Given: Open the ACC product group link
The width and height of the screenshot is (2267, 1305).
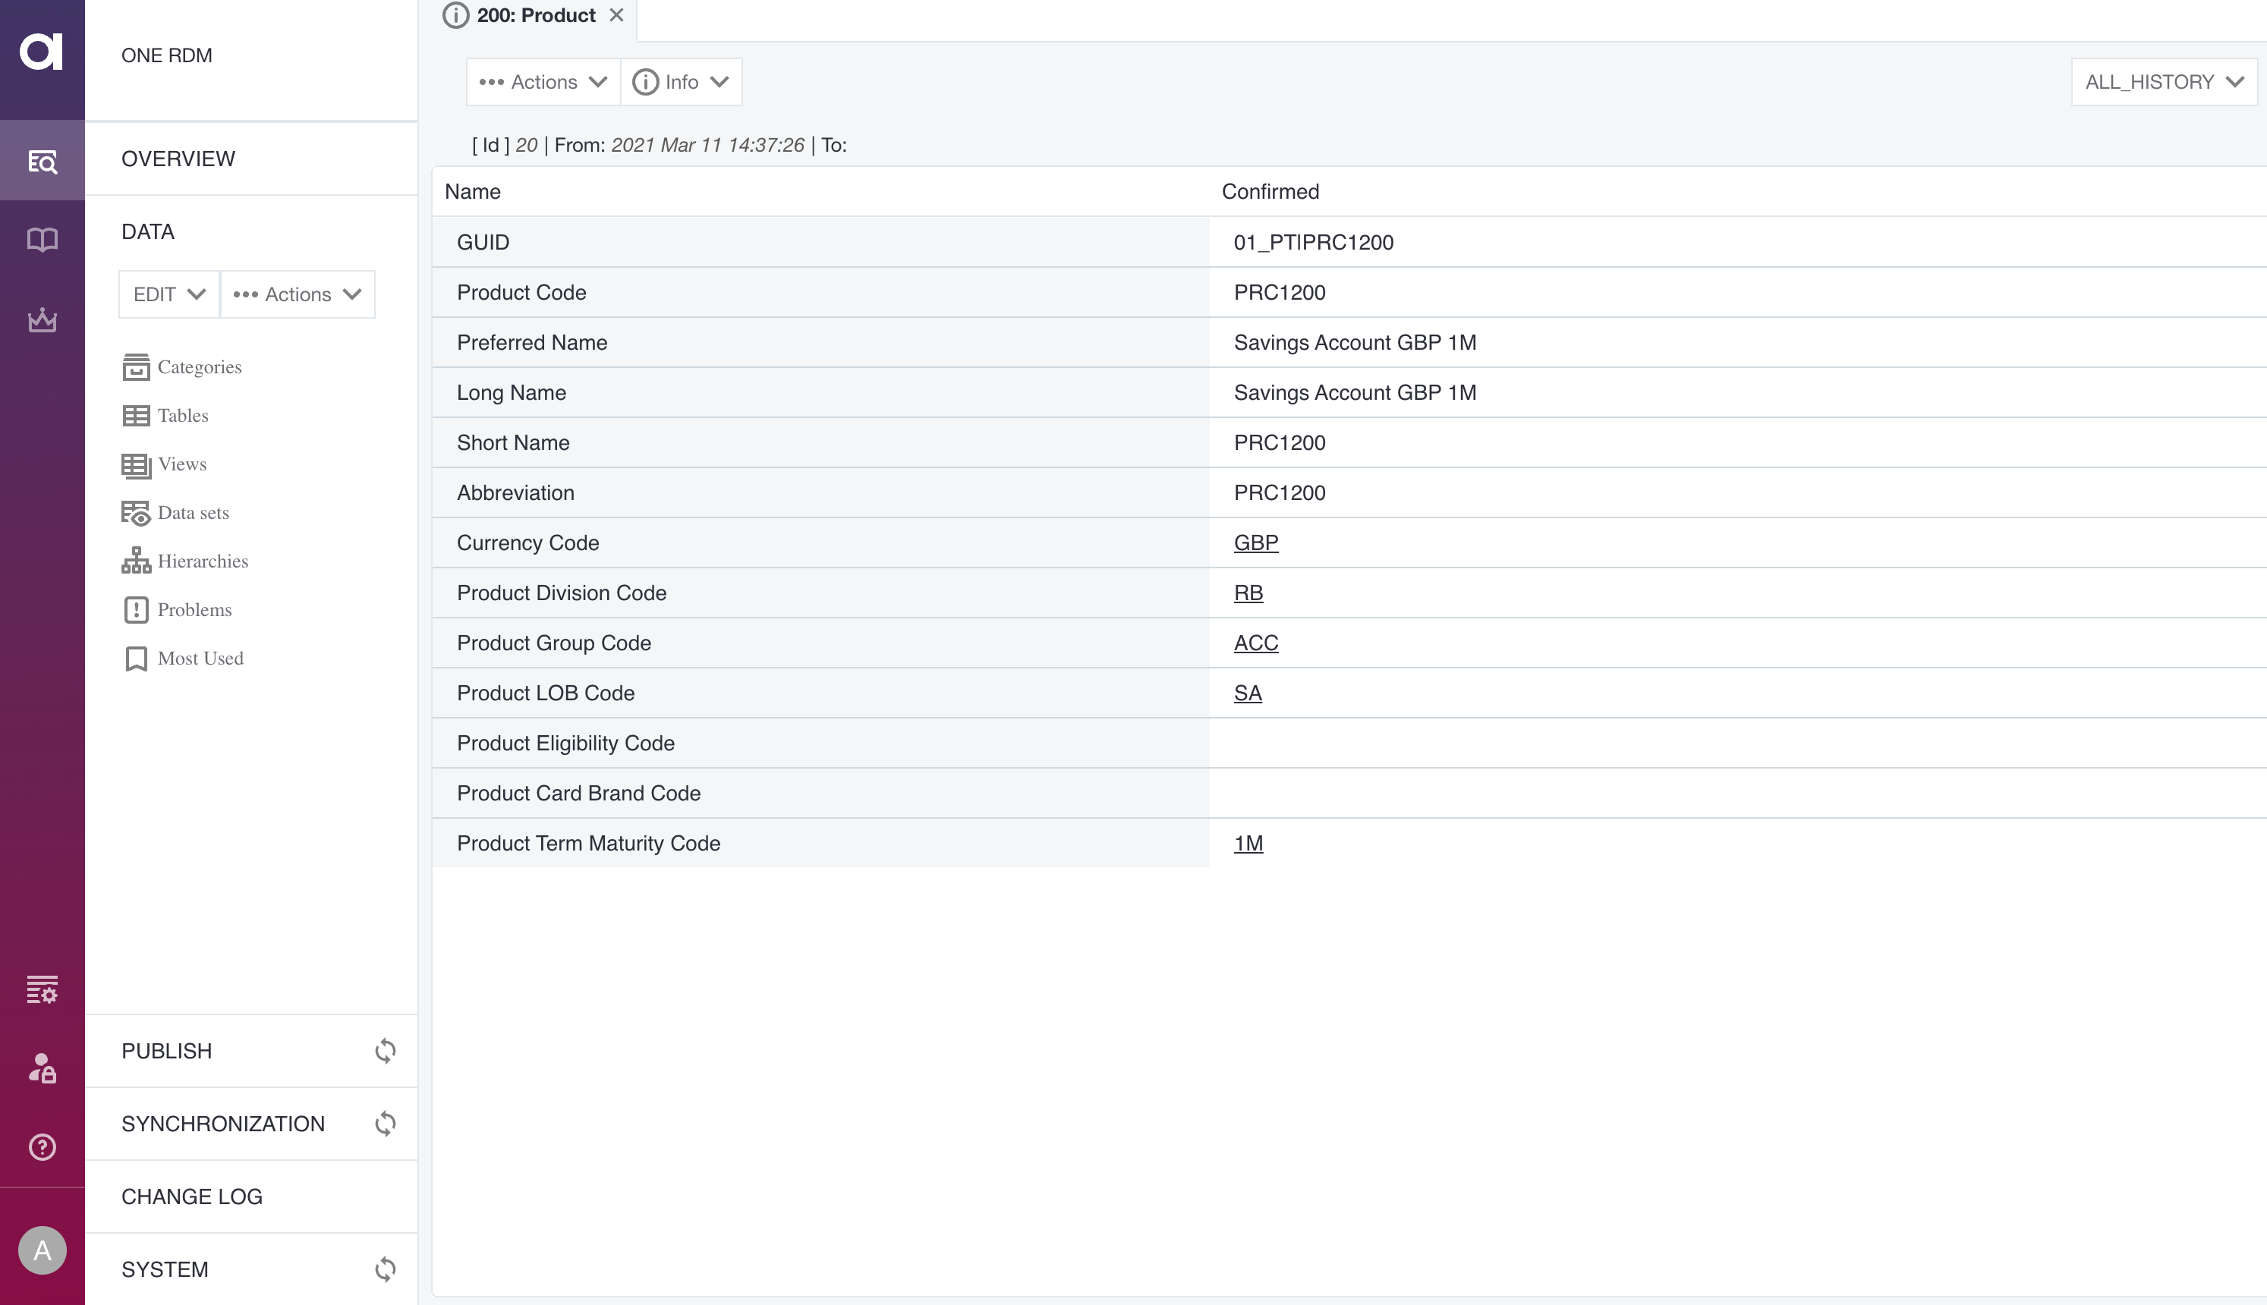Looking at the screenshot, I should pyautogui.click(x=1255, y=643).
